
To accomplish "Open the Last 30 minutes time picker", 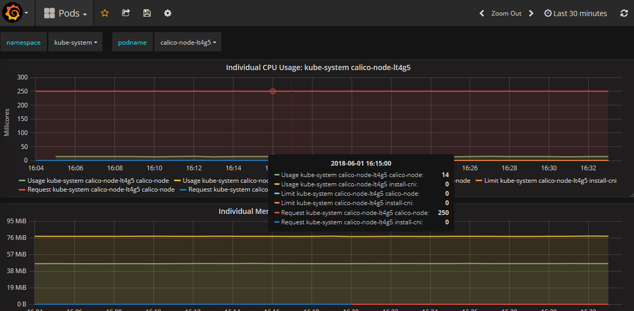I will tap(575, 13).
